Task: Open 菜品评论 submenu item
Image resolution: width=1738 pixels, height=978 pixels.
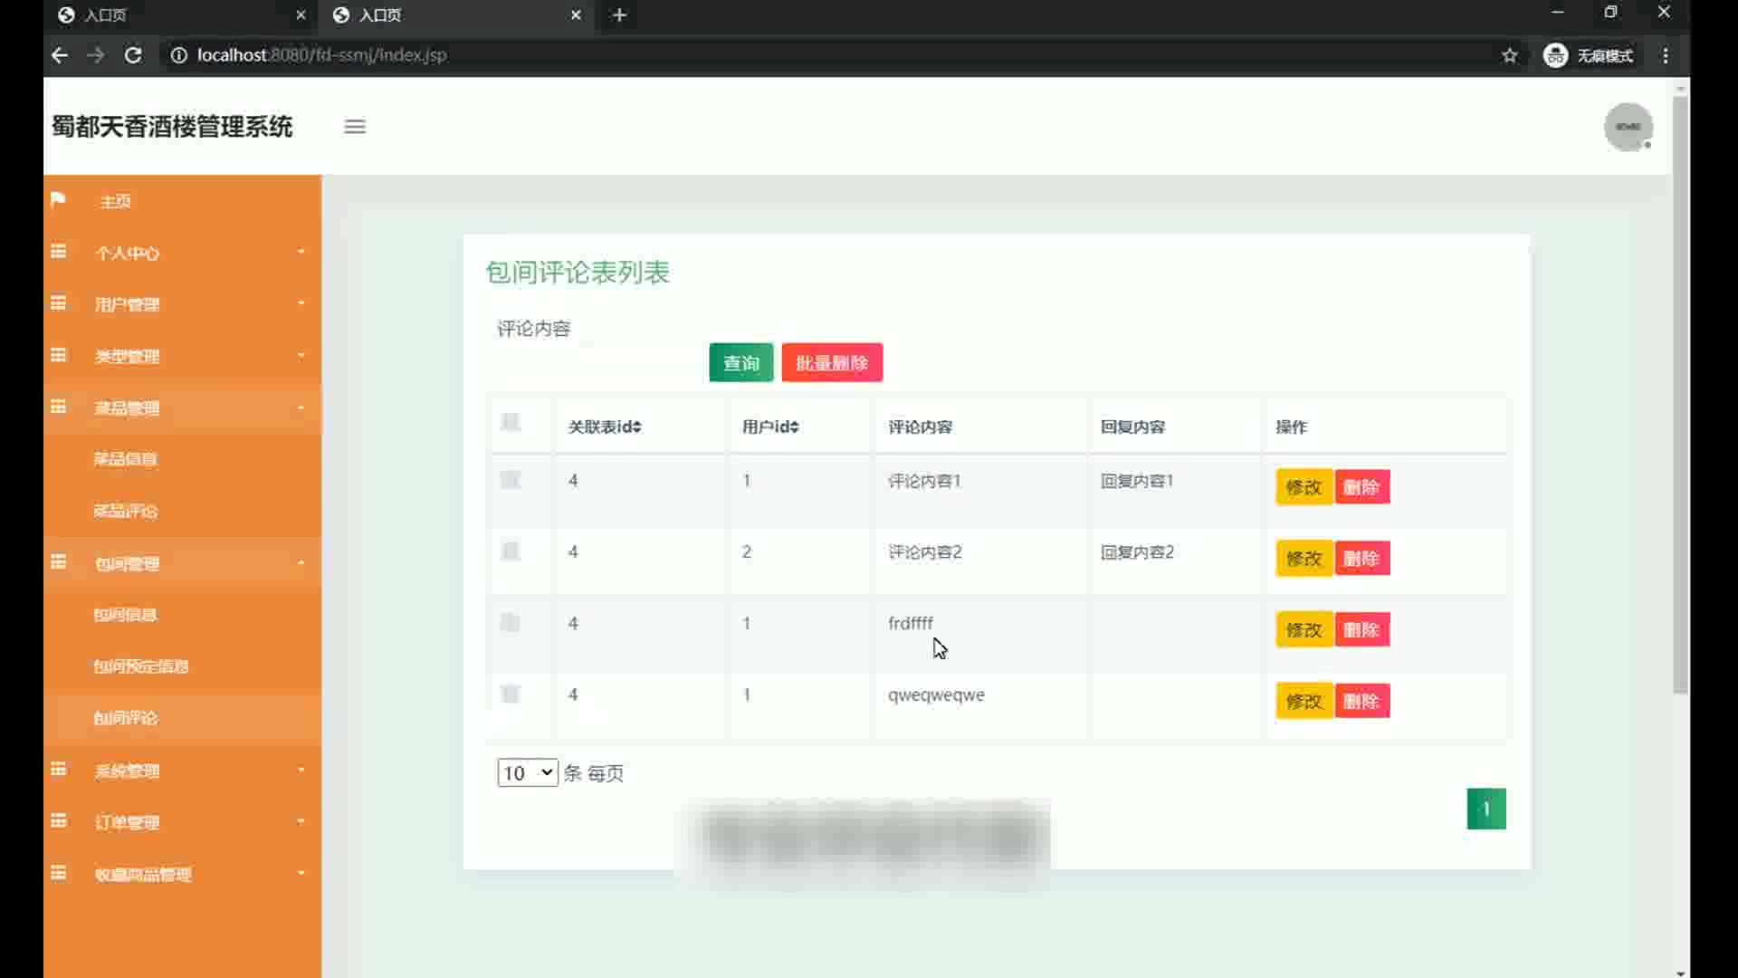Action: pyautogui.click(x=126, y=512)
